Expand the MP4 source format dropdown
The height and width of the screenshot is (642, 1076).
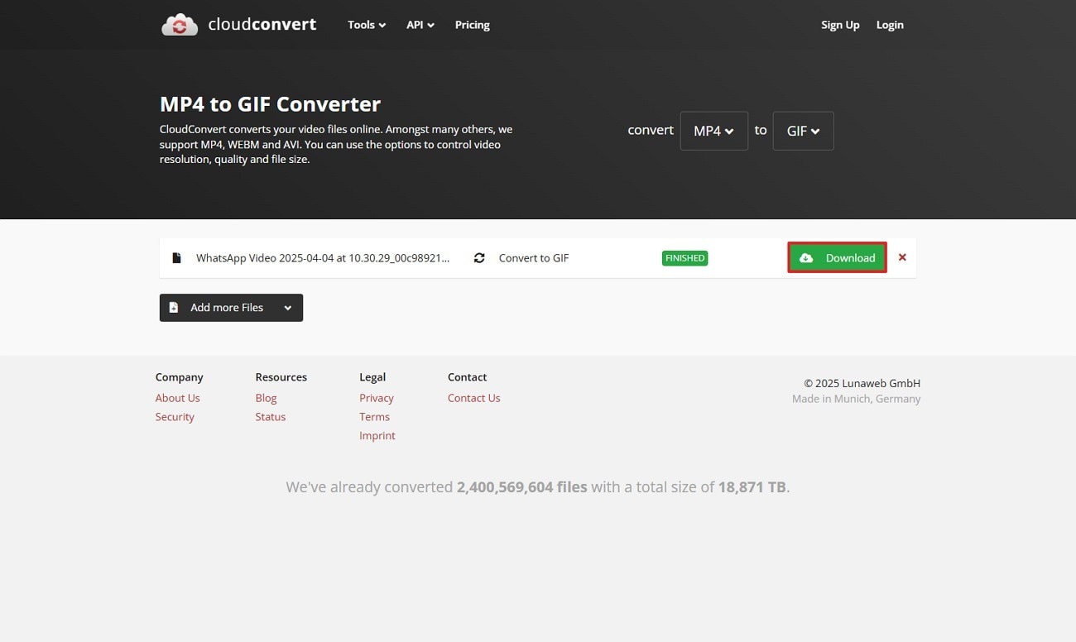pos(714,131)
